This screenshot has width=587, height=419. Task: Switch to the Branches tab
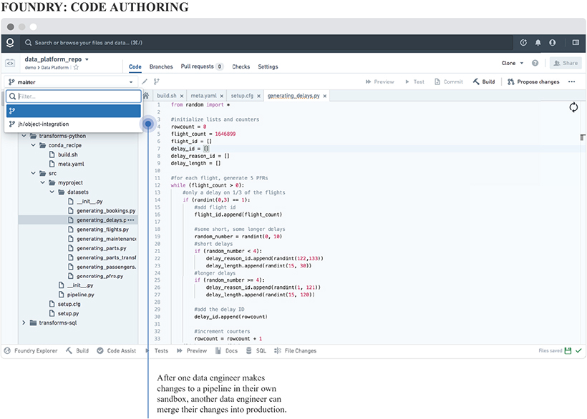(161, 66)
